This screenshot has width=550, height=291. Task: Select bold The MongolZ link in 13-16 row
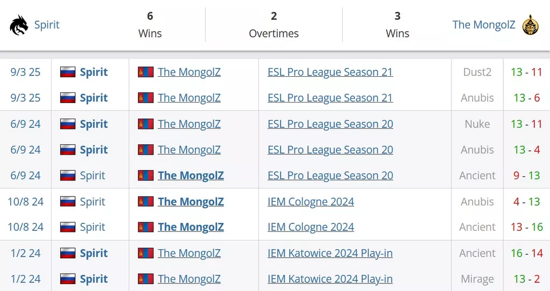(191, 227)
